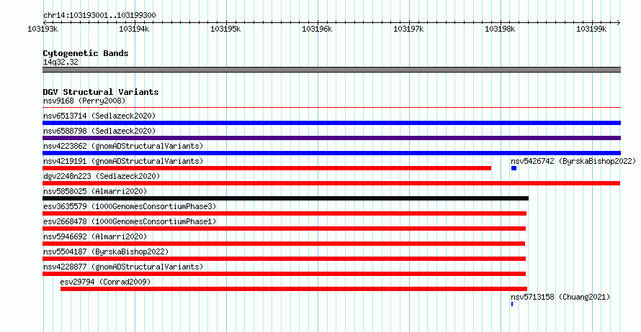
Task: Select the black nsv5858025 variant bar
Action: click(285, 198)
